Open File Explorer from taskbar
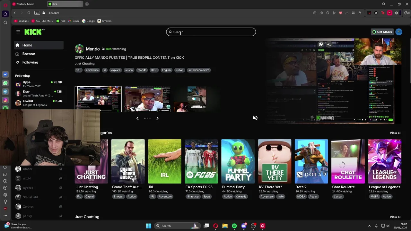Image resolution: width=411 pixels, height=231 pixels. tap(225, 226)
